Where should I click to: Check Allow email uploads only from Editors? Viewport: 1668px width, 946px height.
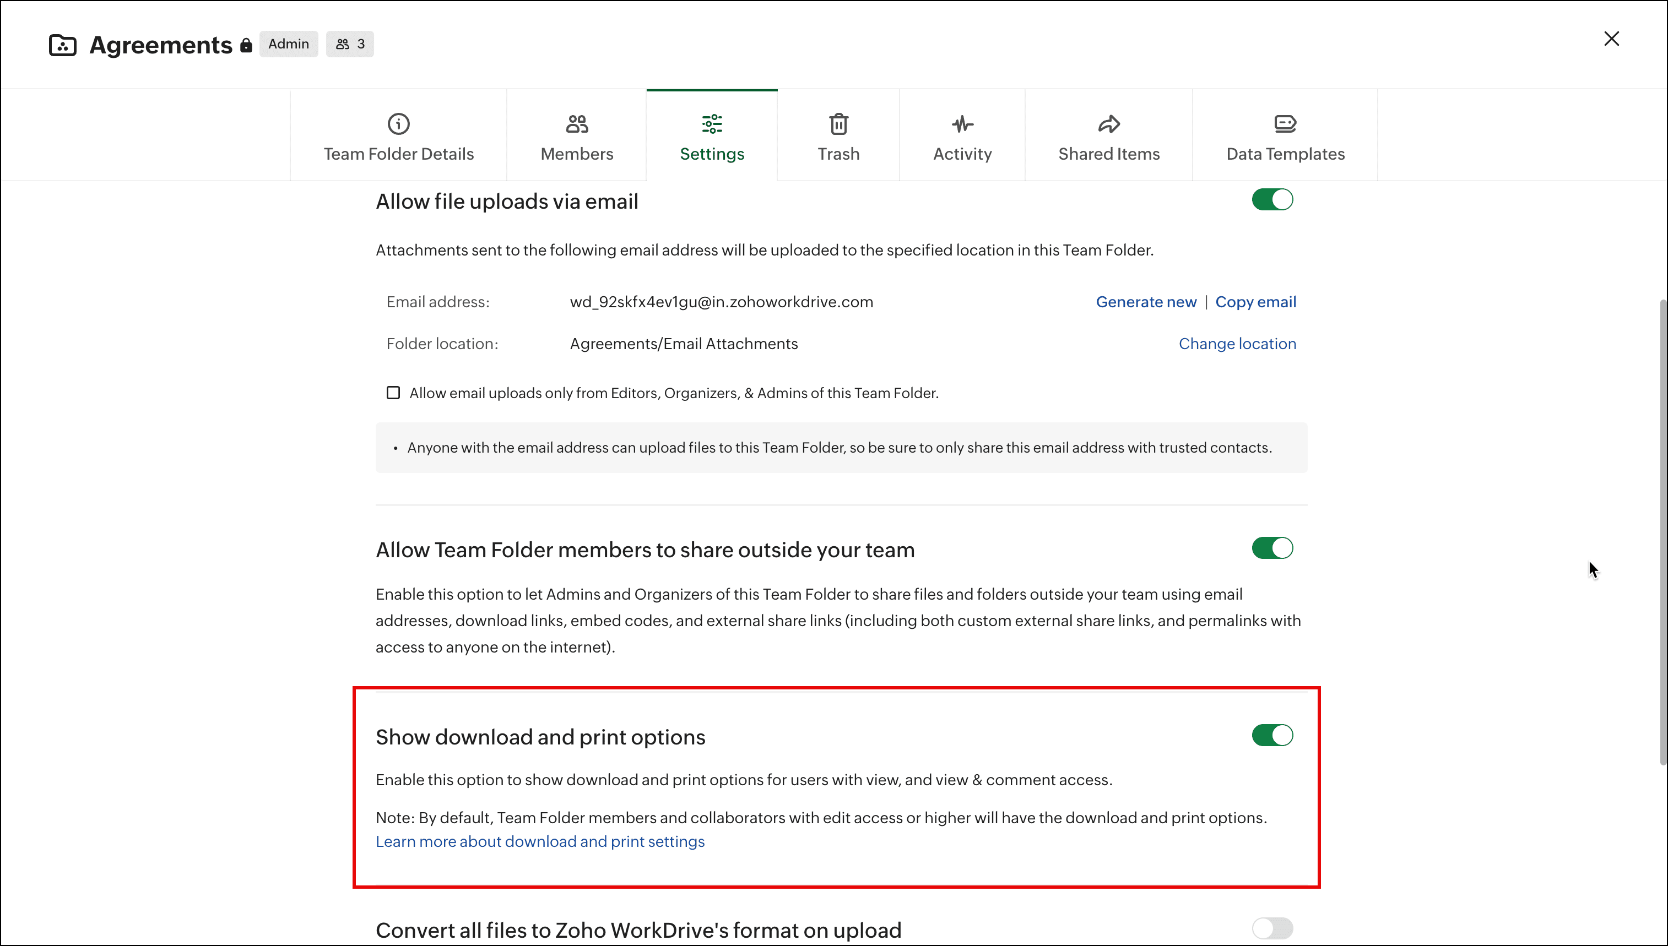[x=393, y=393]
